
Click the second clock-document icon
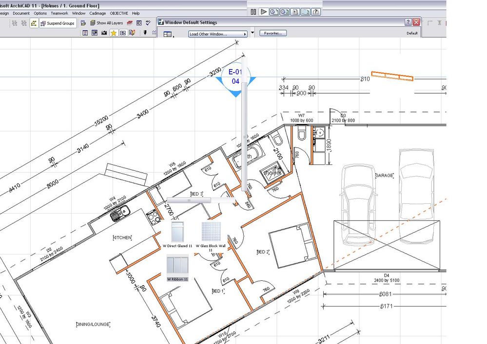[x=285, y=12]
